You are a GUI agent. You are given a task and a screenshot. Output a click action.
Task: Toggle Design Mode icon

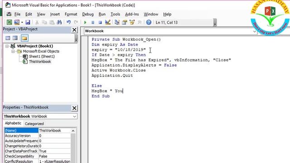point(108,22)
